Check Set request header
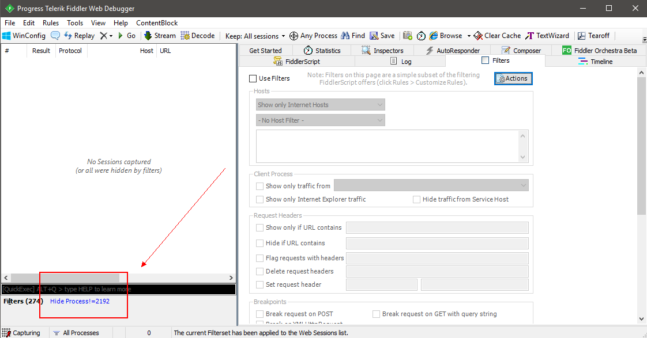 coord(259,284)
